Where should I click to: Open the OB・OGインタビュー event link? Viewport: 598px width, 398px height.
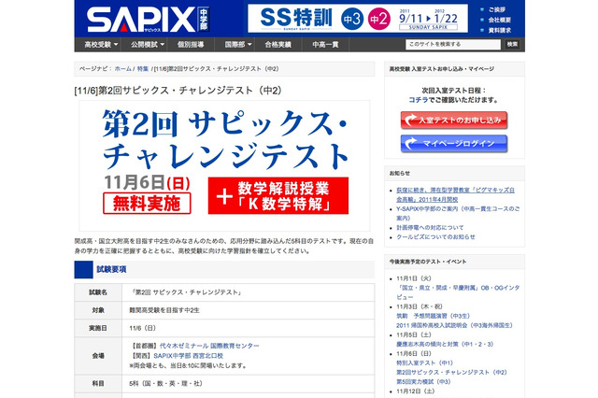point(458,292)
